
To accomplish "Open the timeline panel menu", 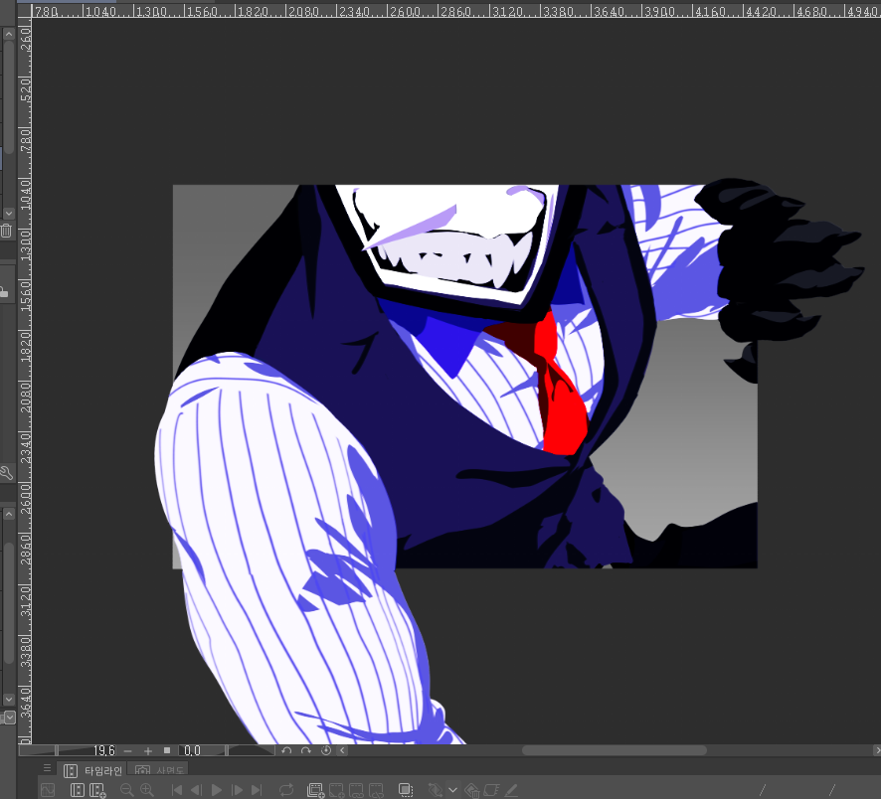I will coord(47,768).
